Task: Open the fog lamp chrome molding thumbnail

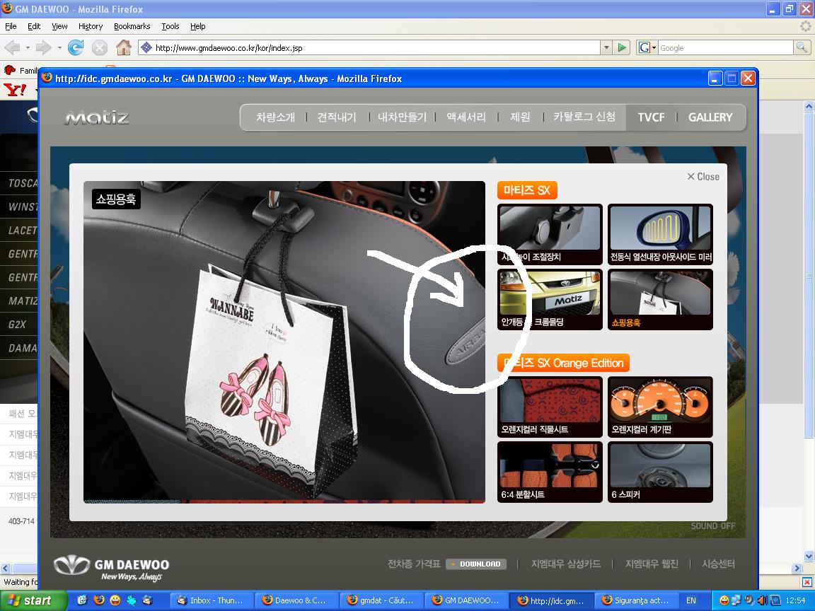Action: (x=550, y=299)
